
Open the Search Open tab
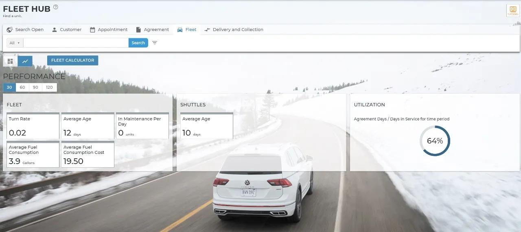coord(25,30)
